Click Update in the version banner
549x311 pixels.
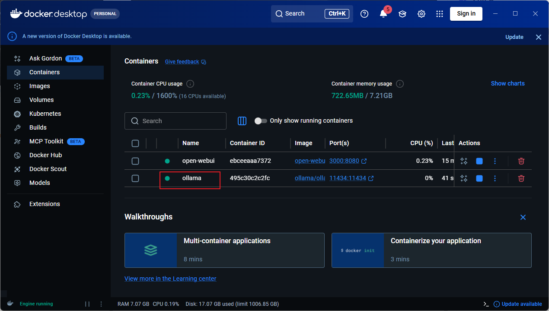coord(514,37)
